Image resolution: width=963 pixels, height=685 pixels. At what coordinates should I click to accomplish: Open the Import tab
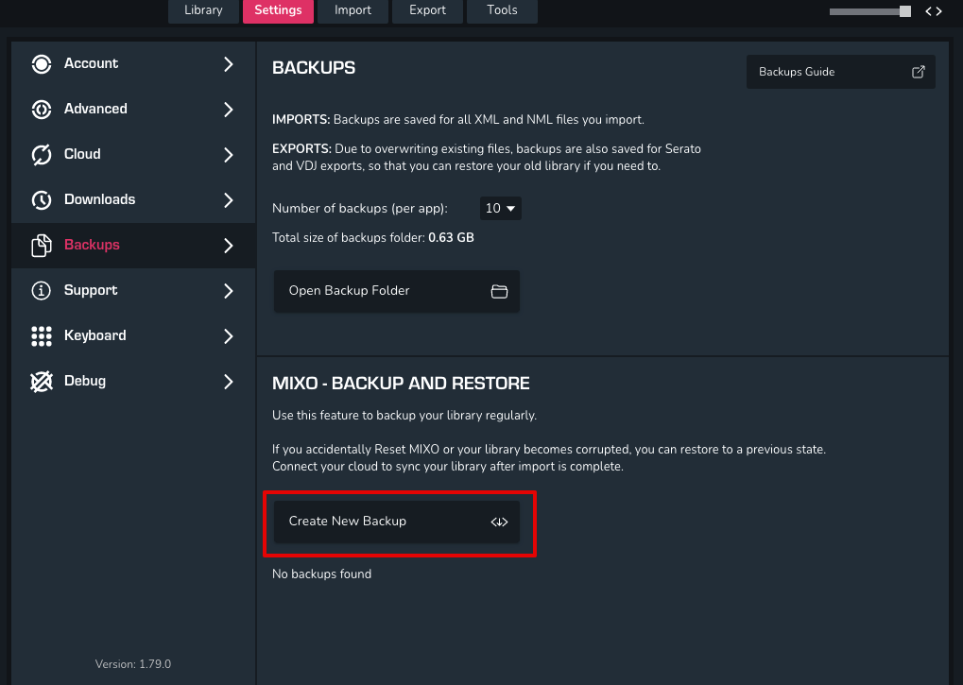pyautogui.click(x=353, y=10)
